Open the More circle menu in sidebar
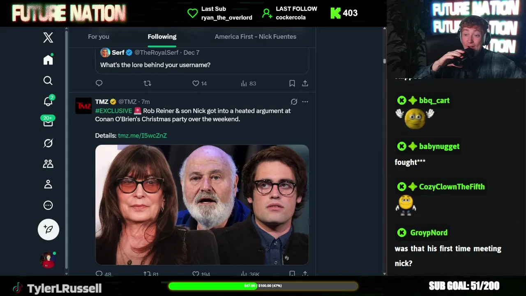The image size is (526, 296). 48,205
